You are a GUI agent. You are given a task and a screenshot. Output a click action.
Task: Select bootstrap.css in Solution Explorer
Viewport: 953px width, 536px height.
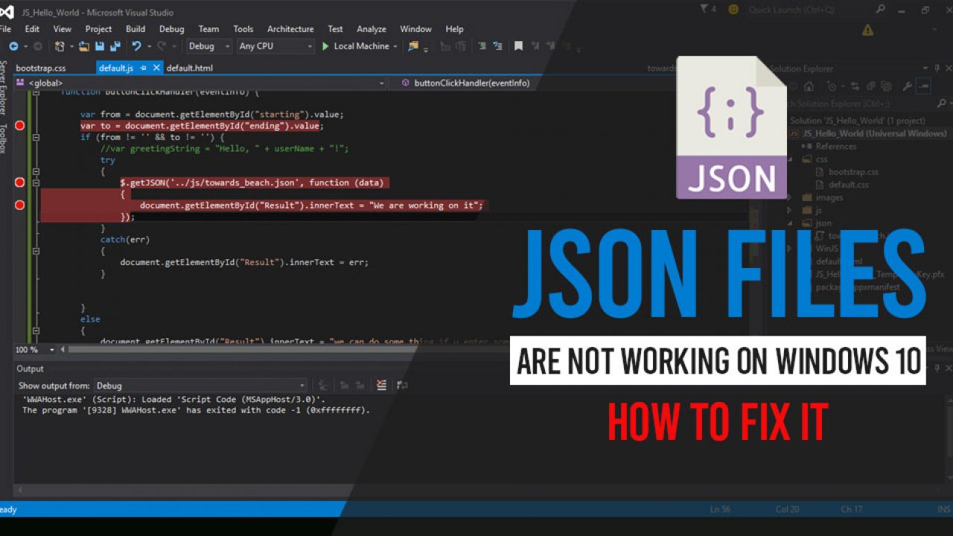tap(853, 172)
